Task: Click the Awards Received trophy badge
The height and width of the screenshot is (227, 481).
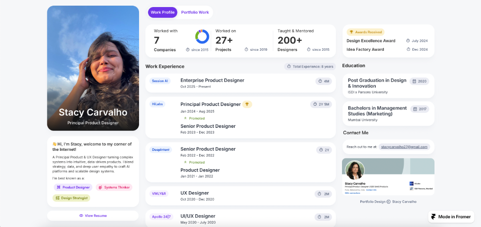Action: pyautogui.click(x=365, y=32)
